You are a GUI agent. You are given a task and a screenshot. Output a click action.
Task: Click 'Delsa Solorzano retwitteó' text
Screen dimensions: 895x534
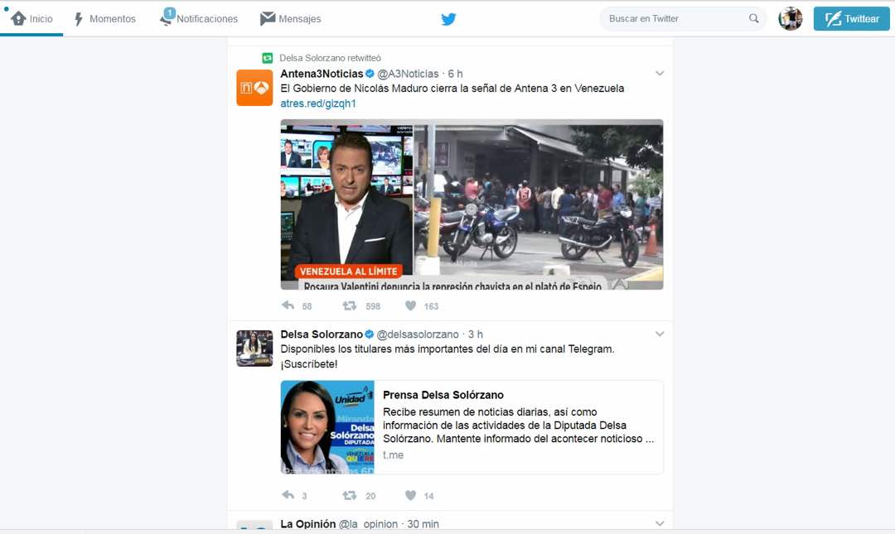click(x=330, y=58)
